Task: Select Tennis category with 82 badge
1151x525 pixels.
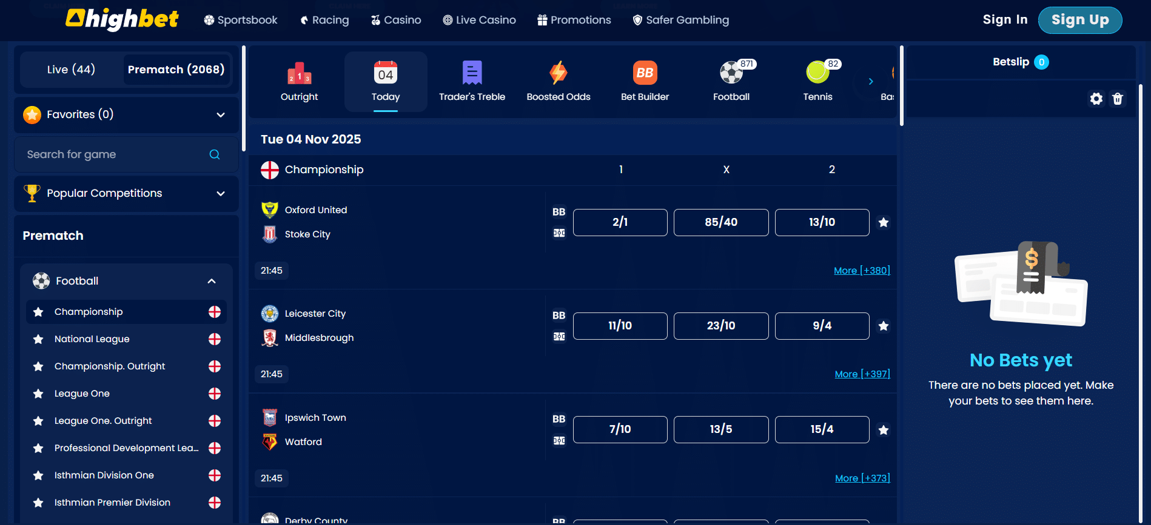Action: point(817,82)
